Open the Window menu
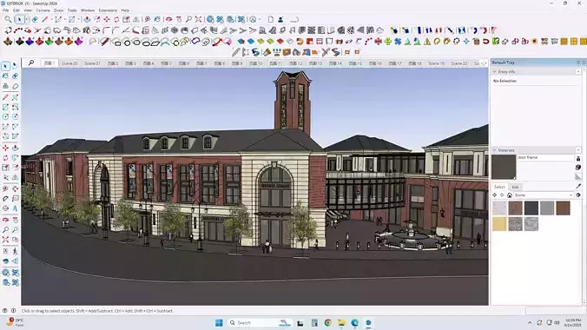Viewport: 587px width, 330px height. tap(88, 10)
